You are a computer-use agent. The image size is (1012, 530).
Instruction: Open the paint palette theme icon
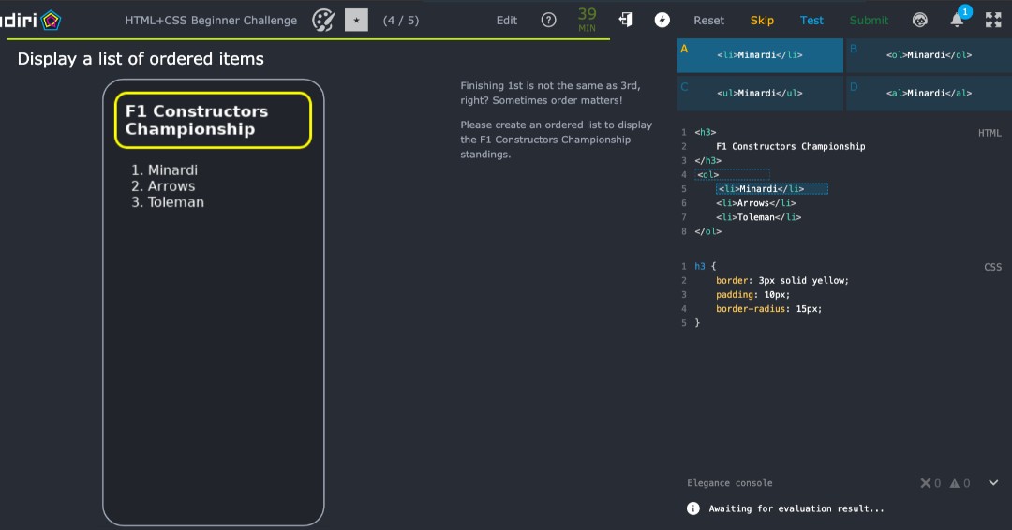[x=323, y=20]
